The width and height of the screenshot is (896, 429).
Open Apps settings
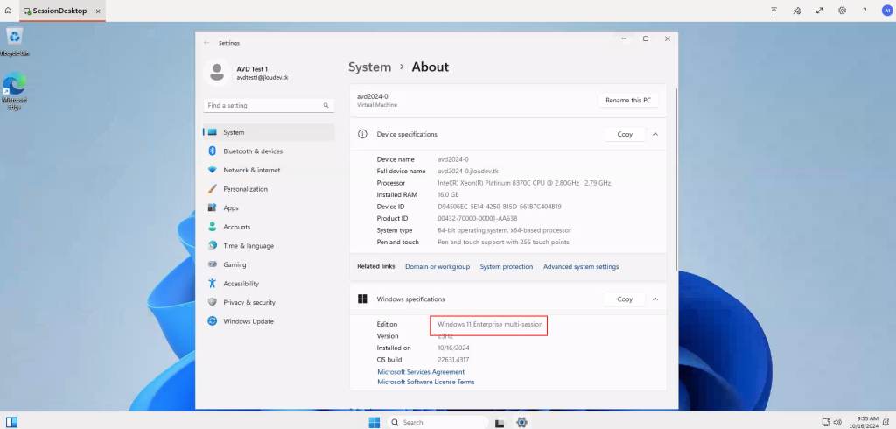pyautogui.click(x=269, y=207)
